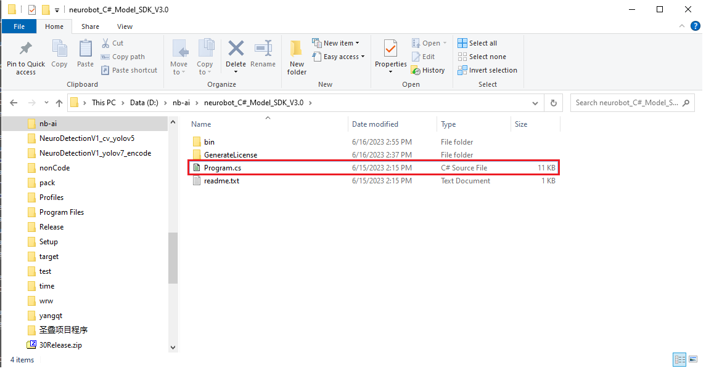
Task: Switch to the Home tab
Action: coord(54,26)
